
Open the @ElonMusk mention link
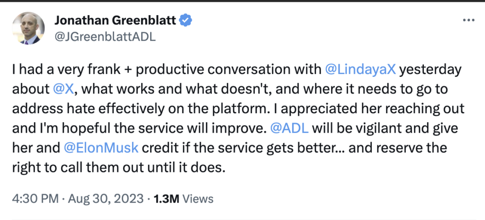(100, 147)
